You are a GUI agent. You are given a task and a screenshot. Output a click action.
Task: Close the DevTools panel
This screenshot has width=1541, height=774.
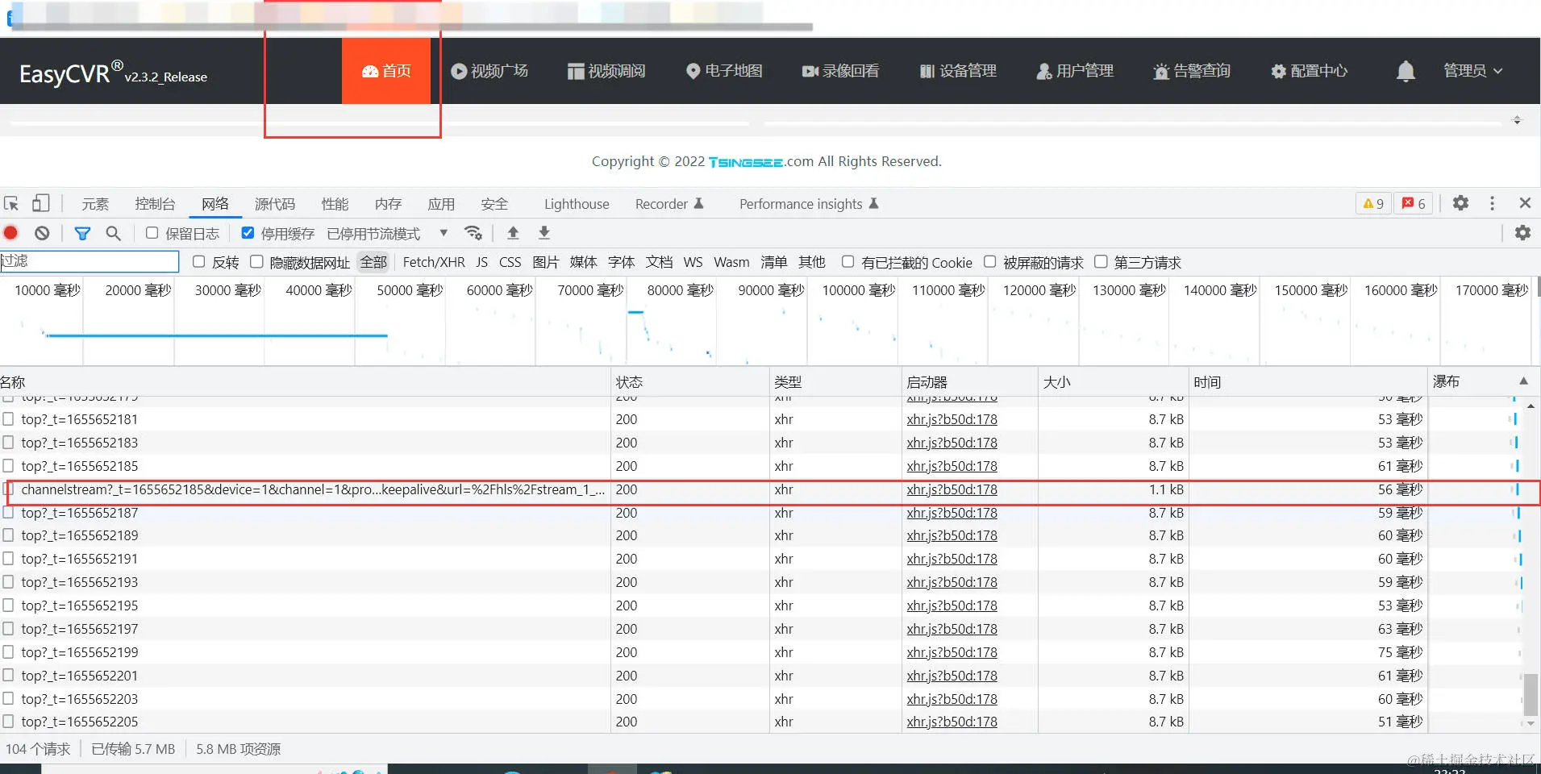(1525, 203)
